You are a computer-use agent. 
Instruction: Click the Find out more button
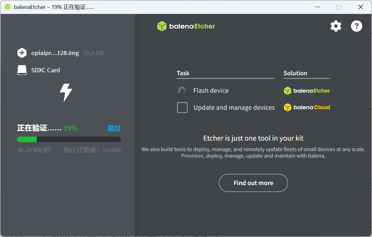(x=253, y=183)
